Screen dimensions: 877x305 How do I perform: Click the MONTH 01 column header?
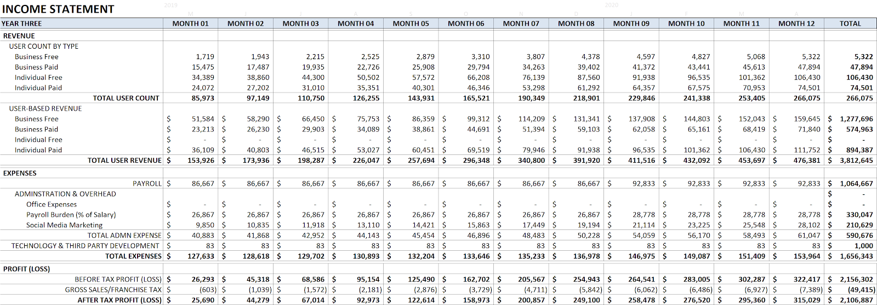pos(190,24)
